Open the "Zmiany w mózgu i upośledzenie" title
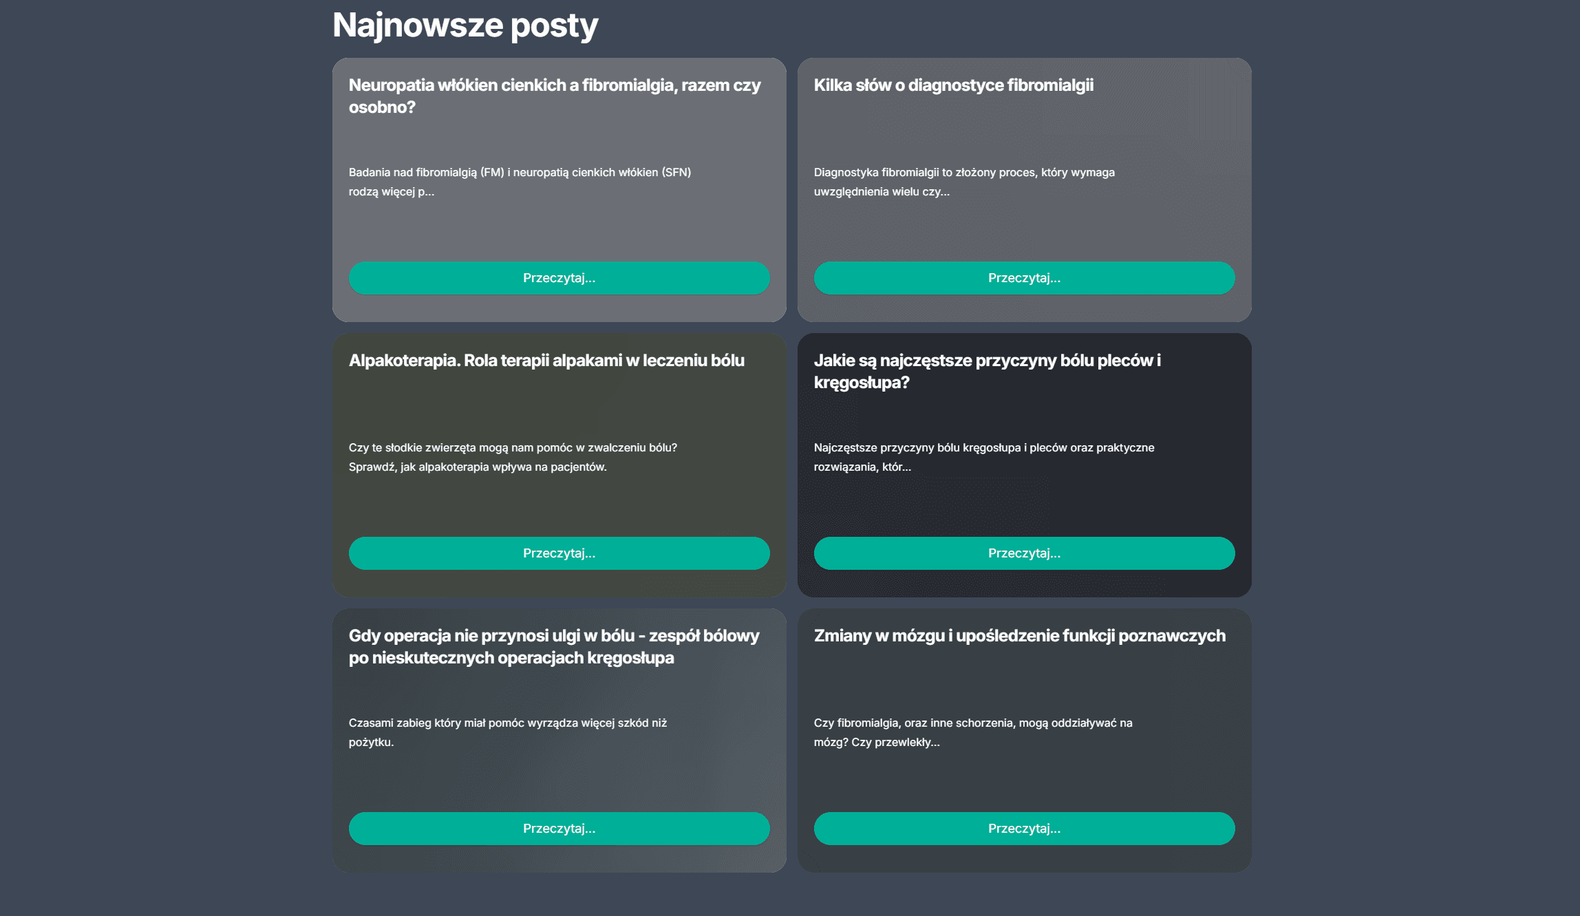This screenshot has height=916, width=1580. click(1019, 636)
